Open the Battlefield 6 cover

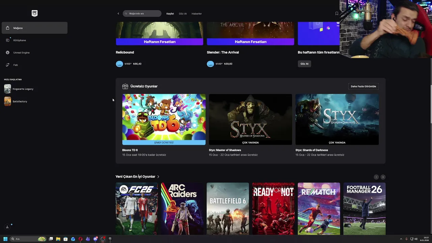point(228,209)
